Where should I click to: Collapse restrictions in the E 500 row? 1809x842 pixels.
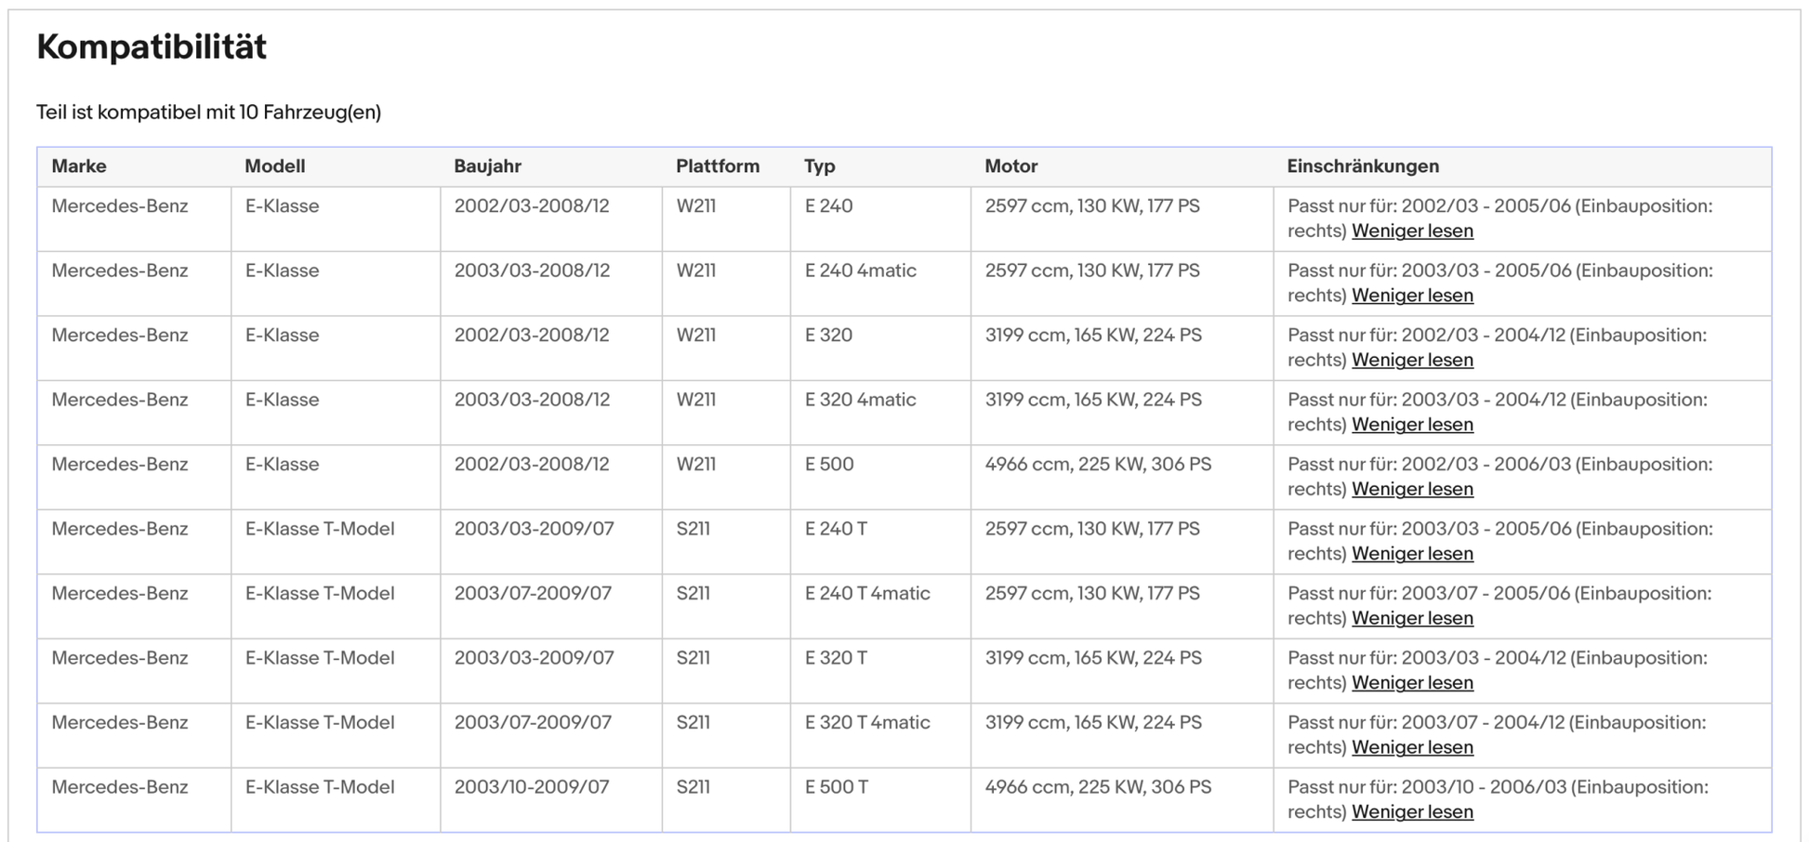pyautogui.click(x=1411, y=489)
